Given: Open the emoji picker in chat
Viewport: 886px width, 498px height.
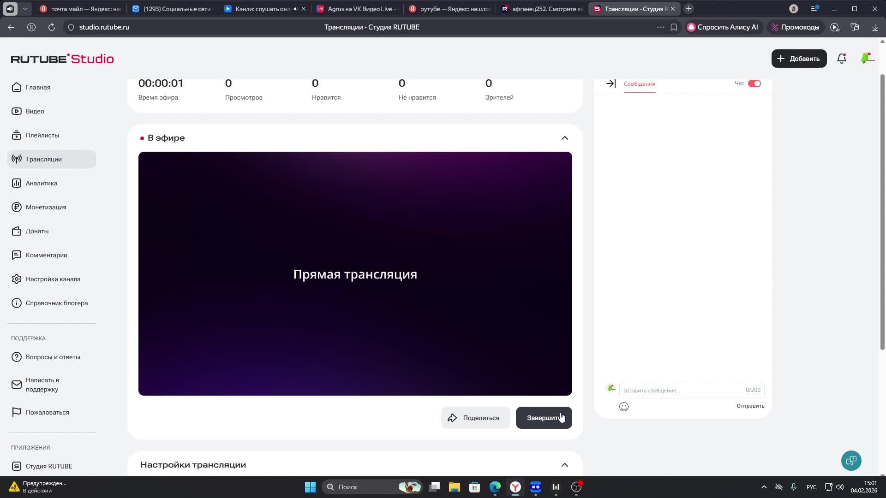Looking at the screenshot, I should [623, 406].
